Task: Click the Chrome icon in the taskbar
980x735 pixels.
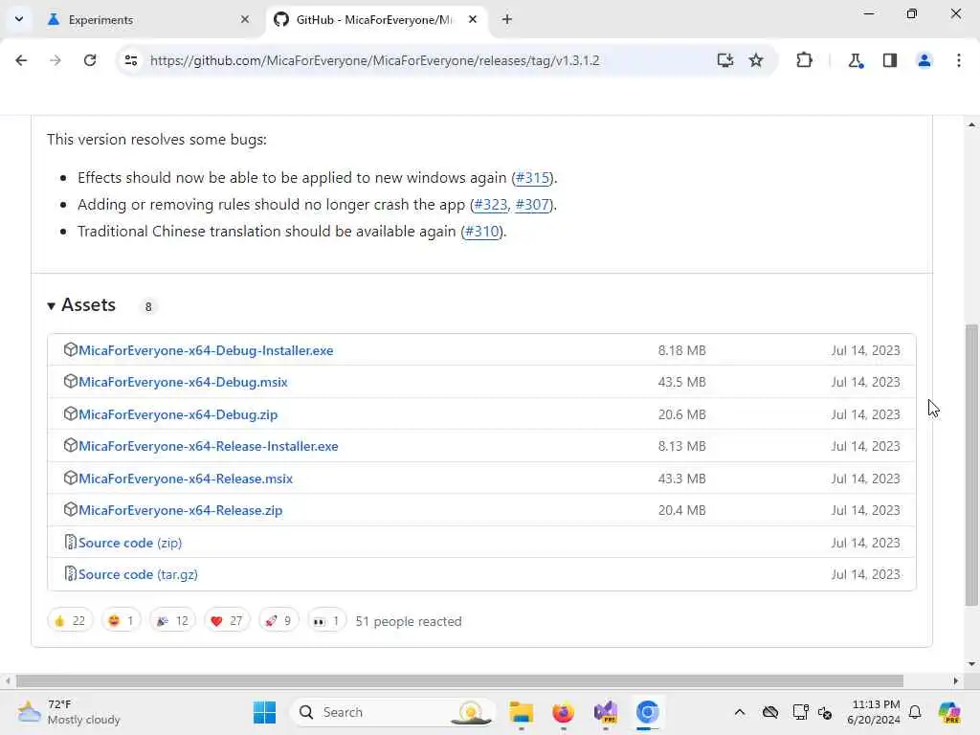Action: pos(648,712)
